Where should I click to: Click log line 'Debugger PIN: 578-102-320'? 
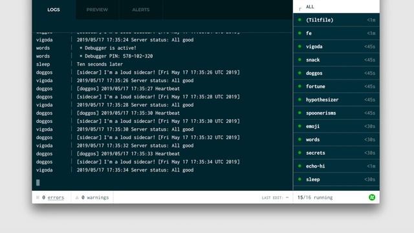(116, 56)
